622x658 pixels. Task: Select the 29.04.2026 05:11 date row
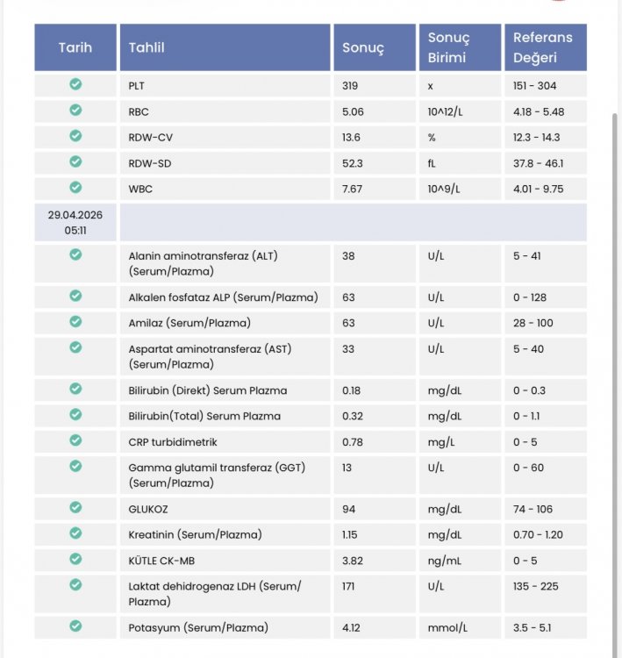(311, 223)
